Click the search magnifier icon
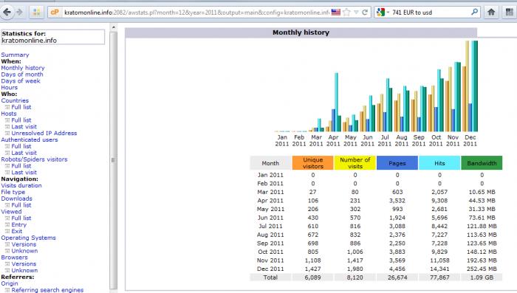Image resolution: width=517 pixels, height=293 pixels. (474, 13)
